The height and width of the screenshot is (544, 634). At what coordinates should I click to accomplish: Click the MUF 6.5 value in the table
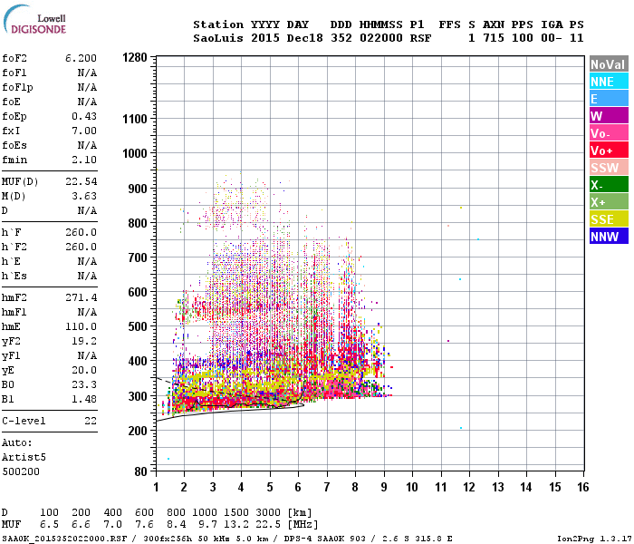(x=49, y=525)
